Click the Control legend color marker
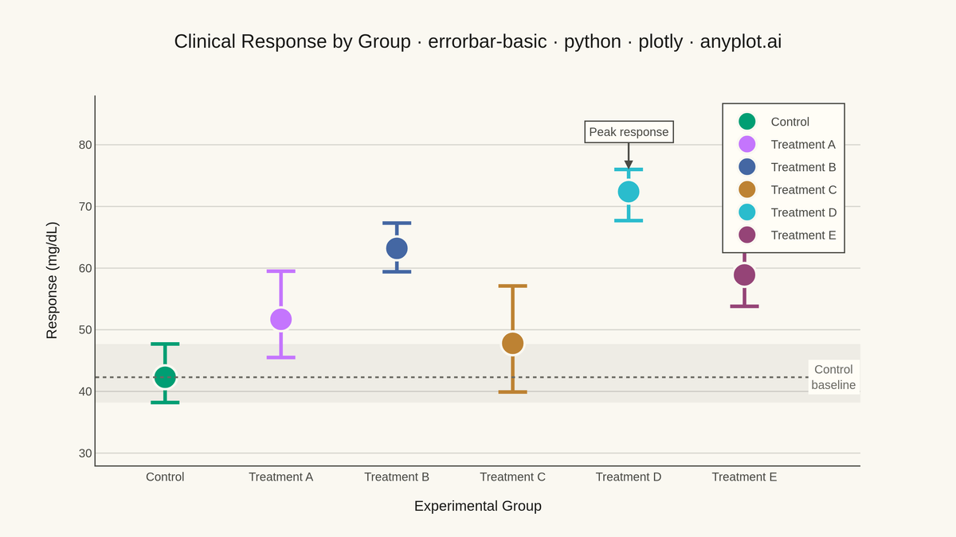 click(747, 122)
